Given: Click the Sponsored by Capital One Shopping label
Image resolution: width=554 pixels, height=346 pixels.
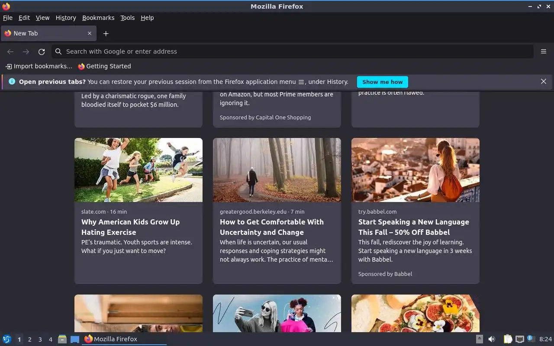Looking at the screenshot, I should pos(265,117).
